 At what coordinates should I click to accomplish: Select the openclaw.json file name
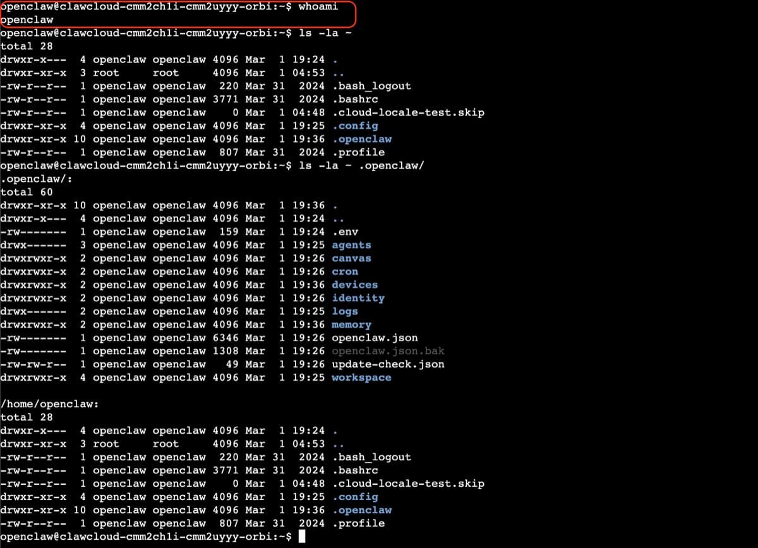[370, 338]
